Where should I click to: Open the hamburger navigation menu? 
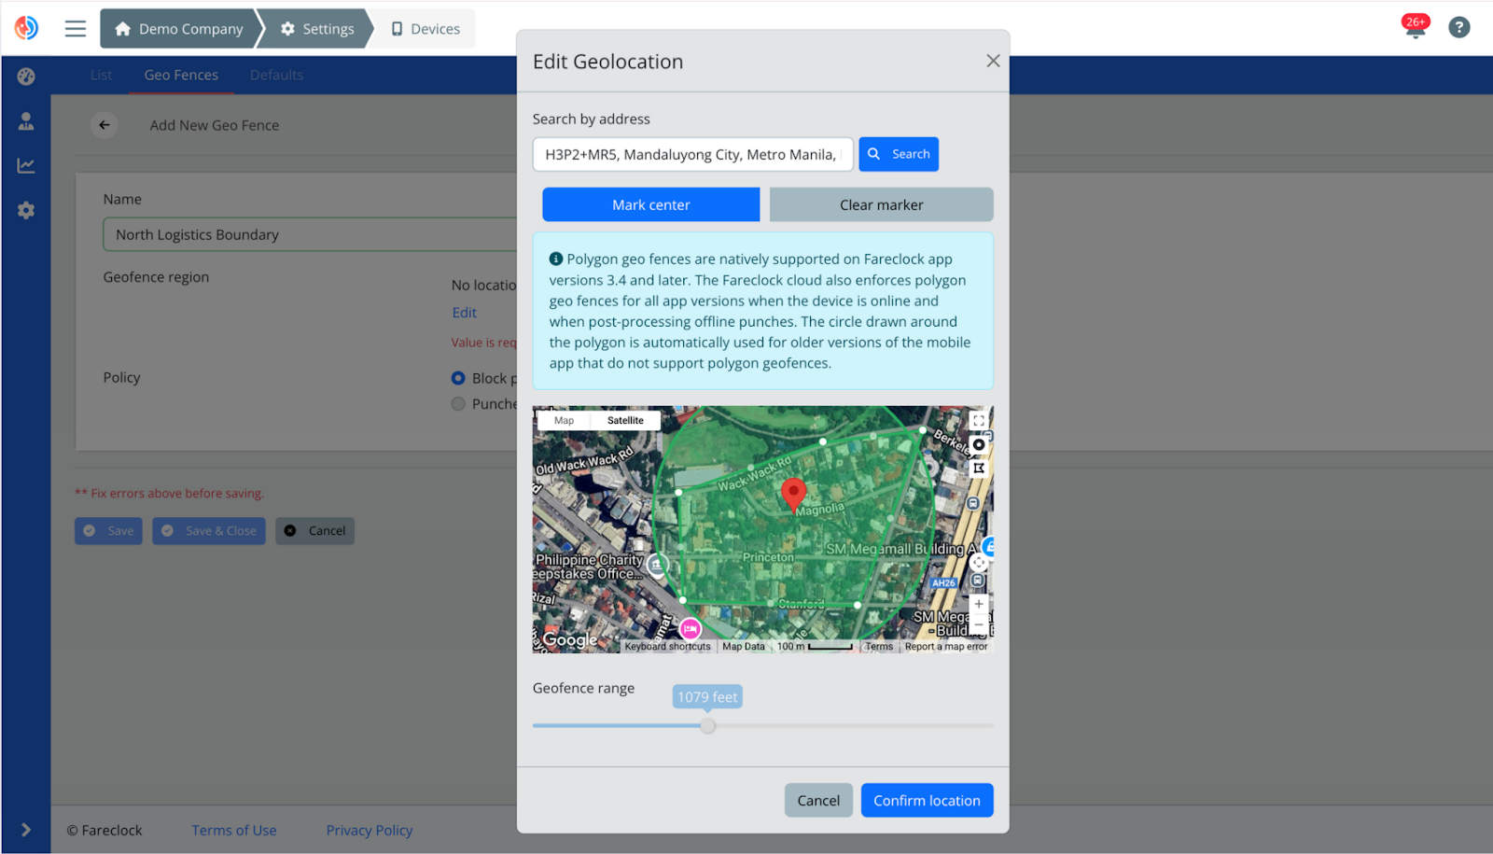tap(75, 28)
